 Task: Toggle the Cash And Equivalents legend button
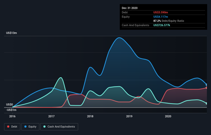click(x=59, y=127)
